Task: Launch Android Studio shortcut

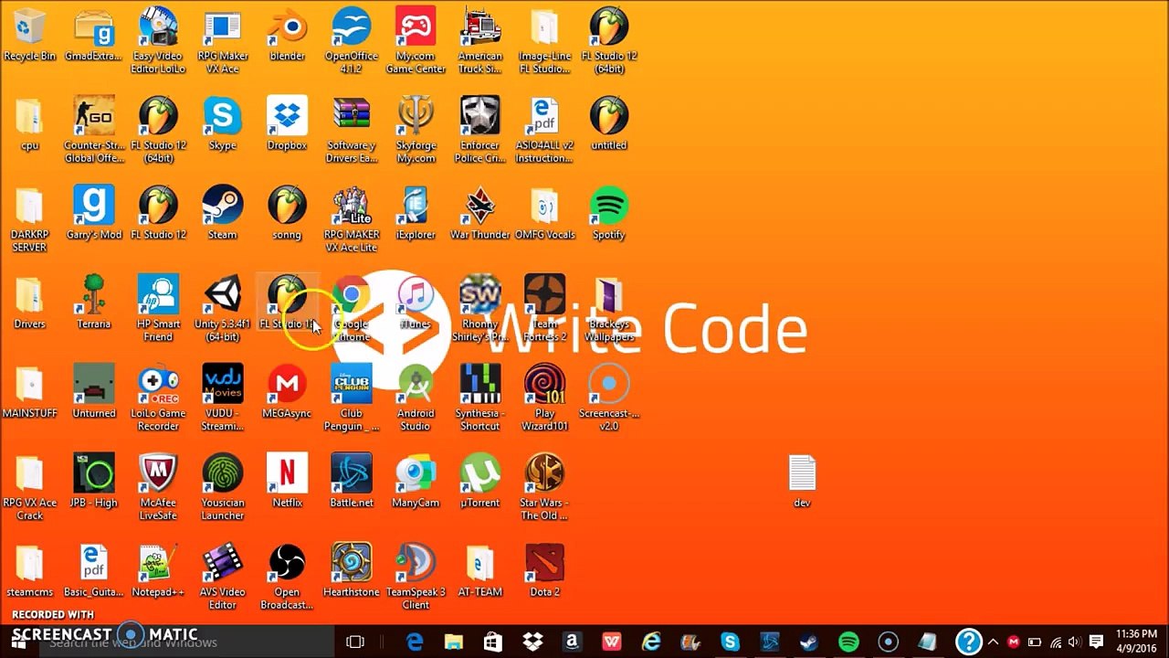Action: [x=416, y=398]
